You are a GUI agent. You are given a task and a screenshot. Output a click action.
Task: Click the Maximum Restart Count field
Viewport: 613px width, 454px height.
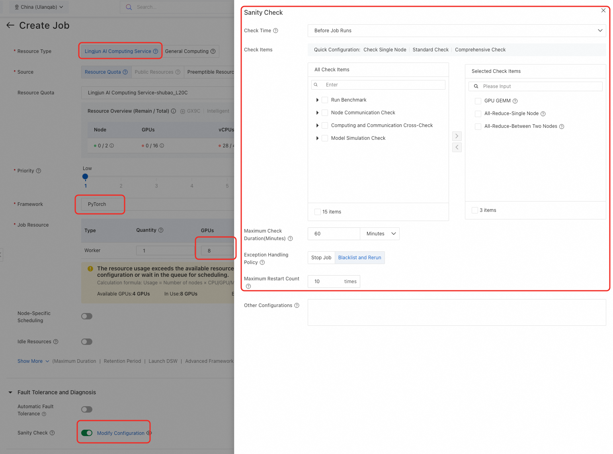point(334,282)
